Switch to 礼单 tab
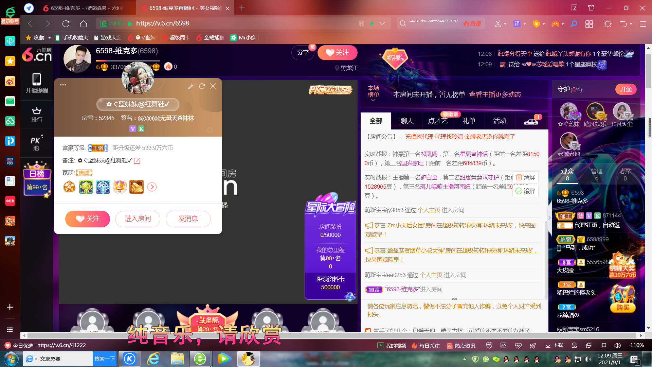 click(469, 121)
